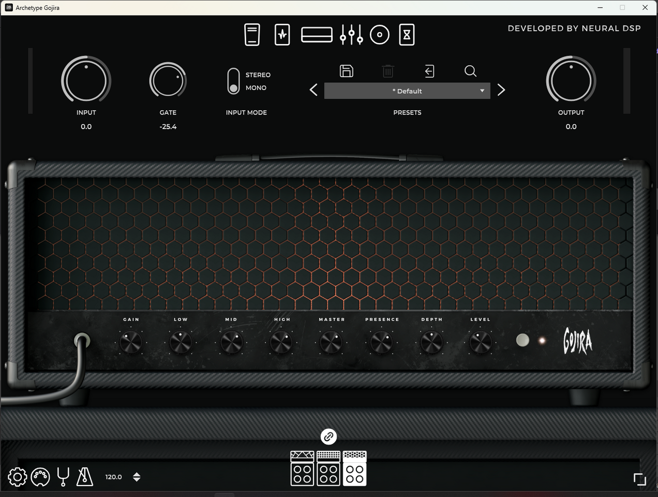Click the Gojira logo on amp

[x=578, y=341]
